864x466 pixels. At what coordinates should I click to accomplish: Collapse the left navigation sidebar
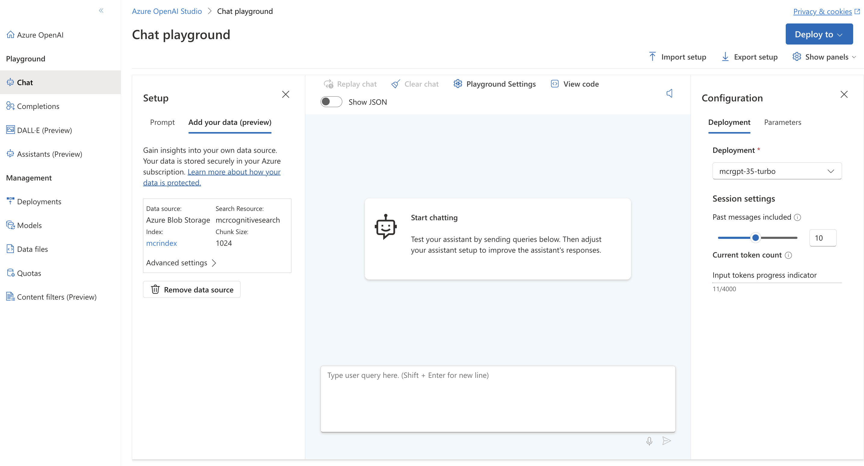pos(101,11)
